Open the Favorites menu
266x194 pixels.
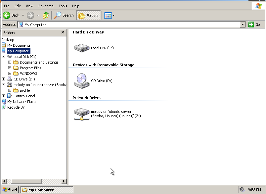[x=46, y=6]
